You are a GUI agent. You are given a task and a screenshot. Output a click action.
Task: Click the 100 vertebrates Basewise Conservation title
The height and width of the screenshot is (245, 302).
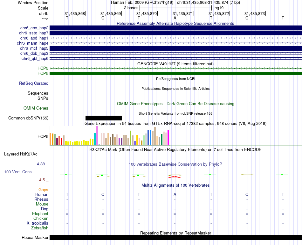[175, 164]
